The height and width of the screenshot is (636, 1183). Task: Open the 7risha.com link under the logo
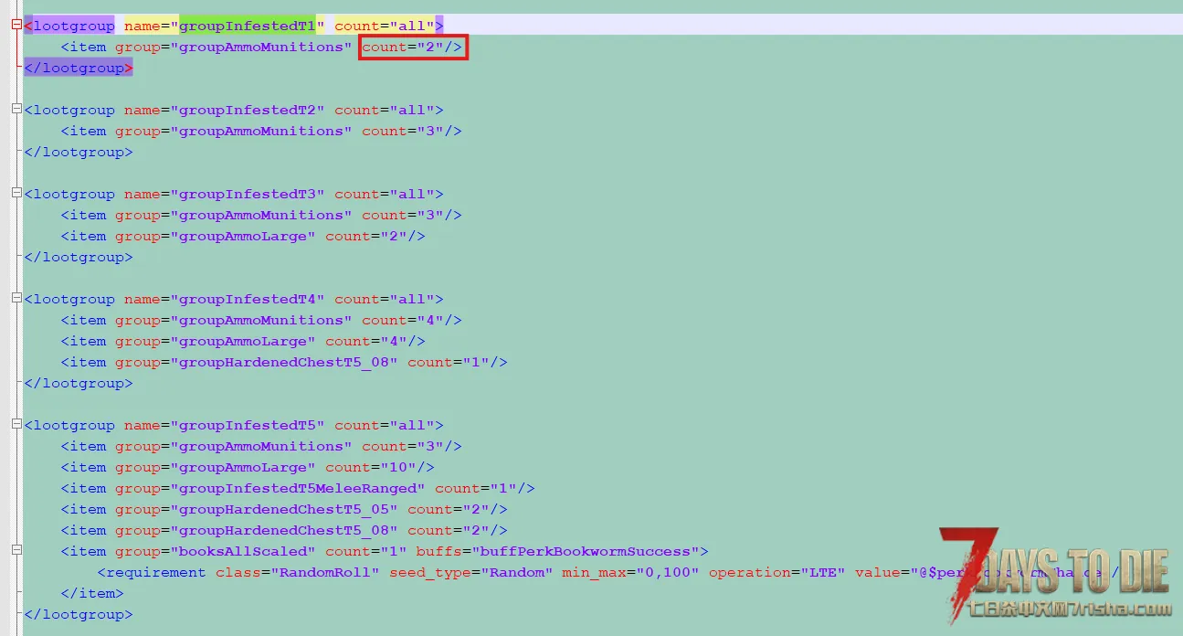pyautogui.click(x=1060, y=609)
